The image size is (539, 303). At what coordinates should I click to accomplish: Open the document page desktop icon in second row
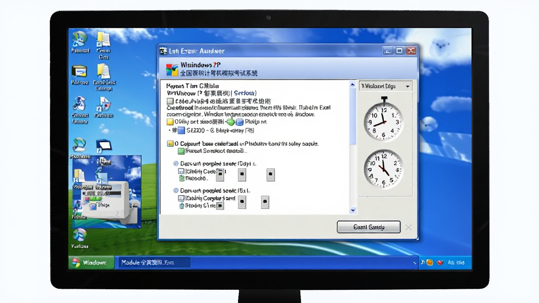click(x=104, y=71)
